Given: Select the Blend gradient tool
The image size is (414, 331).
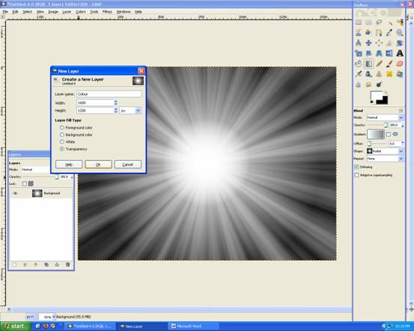Looking at the screenshot, I should pyautogui.click(x=368, y=64).
